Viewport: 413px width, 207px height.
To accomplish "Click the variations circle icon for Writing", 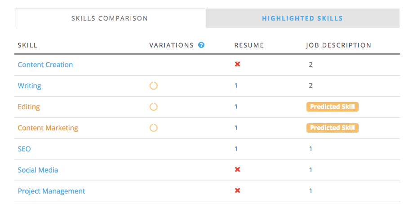I will point(154,86).
